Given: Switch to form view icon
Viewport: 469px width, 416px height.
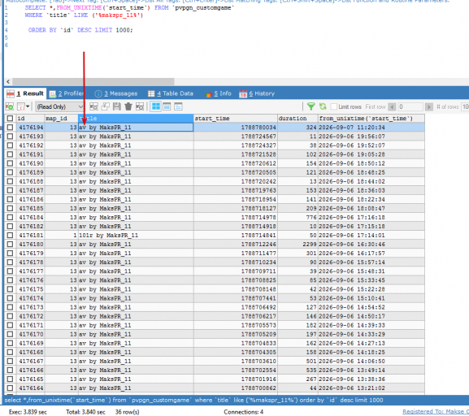Looking at the screenshot, I should (x=167, y=106).
